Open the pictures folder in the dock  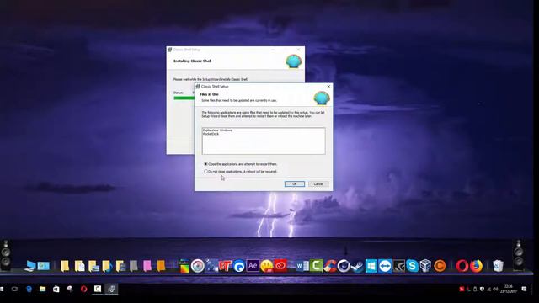[93, 266]
